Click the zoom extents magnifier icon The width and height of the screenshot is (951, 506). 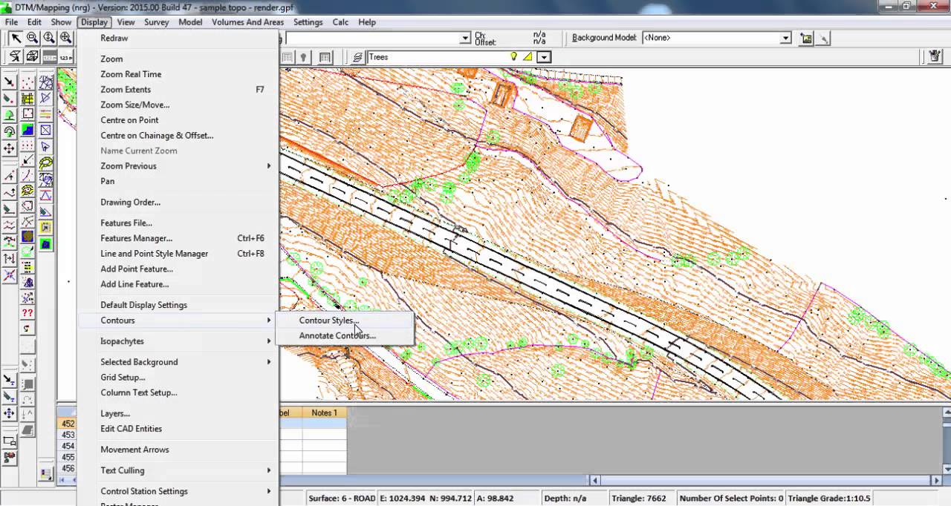pyautogui.click(x=49, y=38)
